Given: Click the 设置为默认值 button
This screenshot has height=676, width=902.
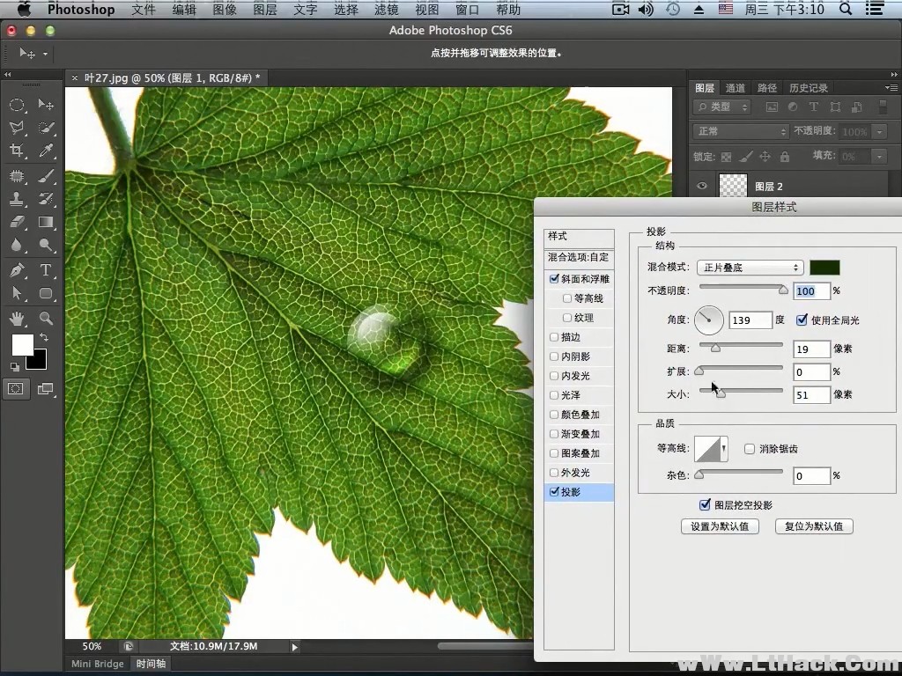Looking at the screenshot, I should 720,525.
